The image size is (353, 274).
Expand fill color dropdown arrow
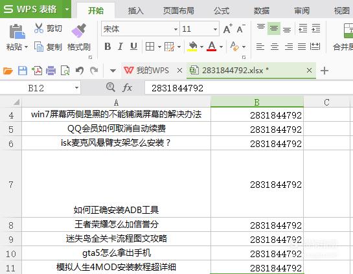201,47
